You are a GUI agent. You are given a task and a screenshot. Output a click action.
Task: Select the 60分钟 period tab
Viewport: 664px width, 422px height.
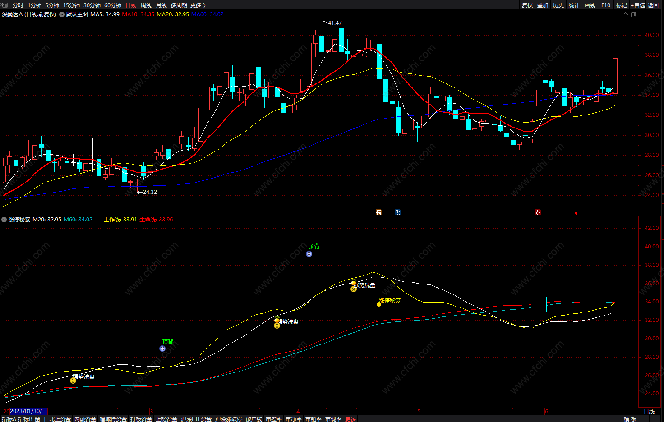point(113,5)
